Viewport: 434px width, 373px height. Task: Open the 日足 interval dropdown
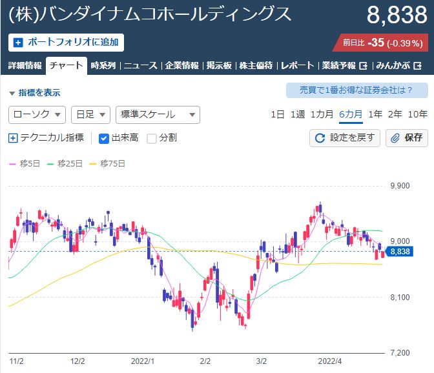90,115
